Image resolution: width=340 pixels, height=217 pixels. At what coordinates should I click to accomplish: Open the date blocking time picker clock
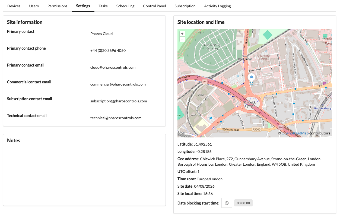[227, 203]
